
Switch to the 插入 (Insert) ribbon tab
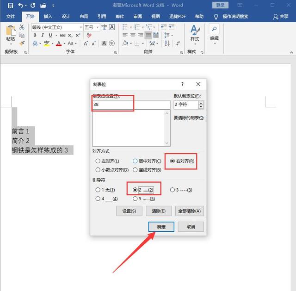coord(48,16)
